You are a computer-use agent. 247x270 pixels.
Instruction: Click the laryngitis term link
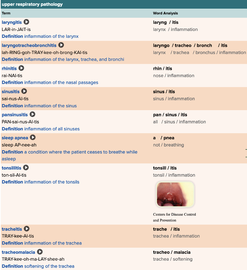(x=12, y=22)
